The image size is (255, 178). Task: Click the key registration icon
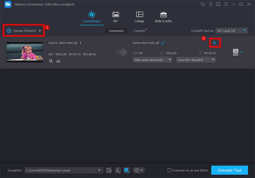(211, 4)
